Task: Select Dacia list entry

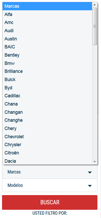Action: (x=47, y=161)
